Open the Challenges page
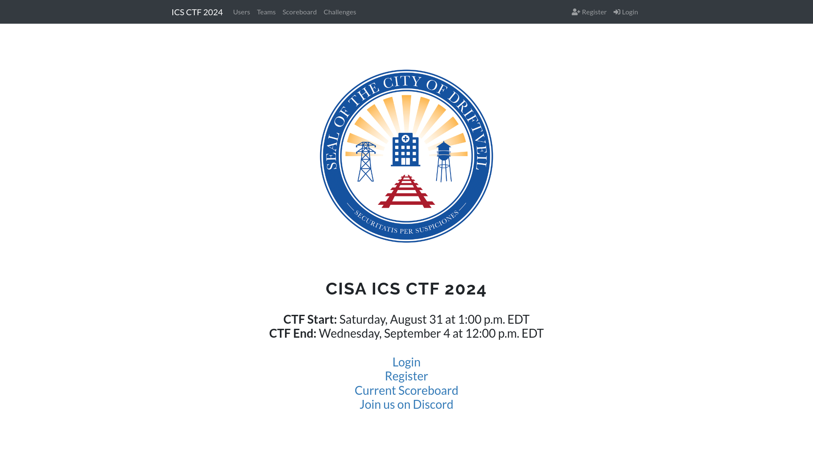Screen dimensions: 813x457 click(340, 12)
